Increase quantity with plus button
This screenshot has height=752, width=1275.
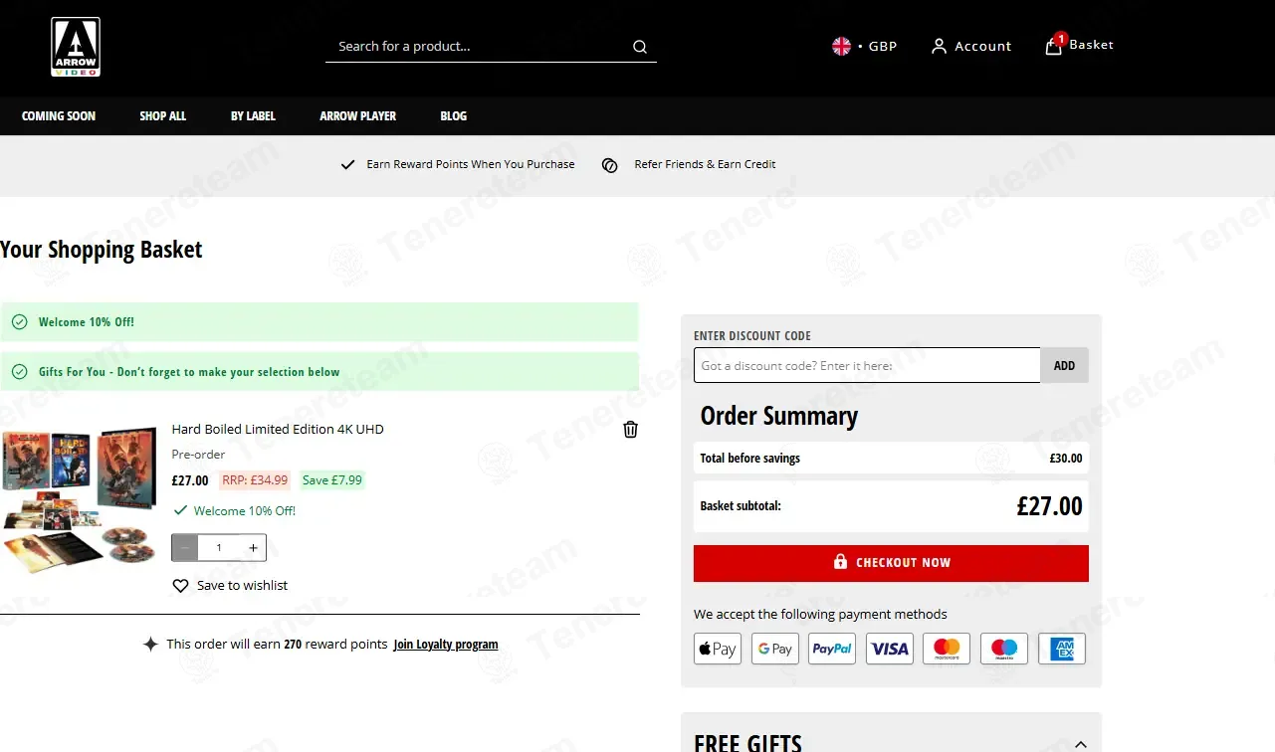click(253, 548)
